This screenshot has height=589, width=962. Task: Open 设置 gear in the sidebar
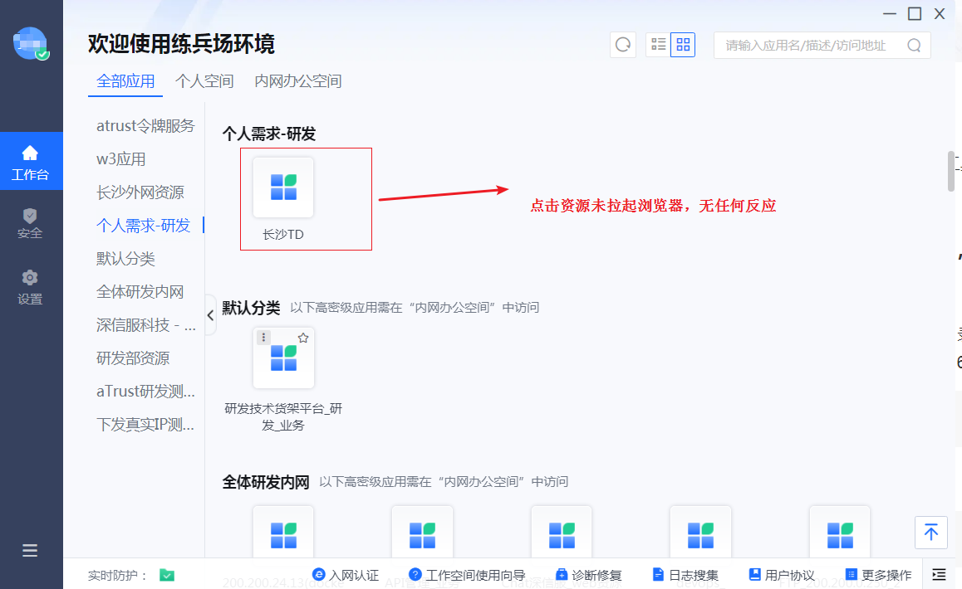tap(30, 287)
